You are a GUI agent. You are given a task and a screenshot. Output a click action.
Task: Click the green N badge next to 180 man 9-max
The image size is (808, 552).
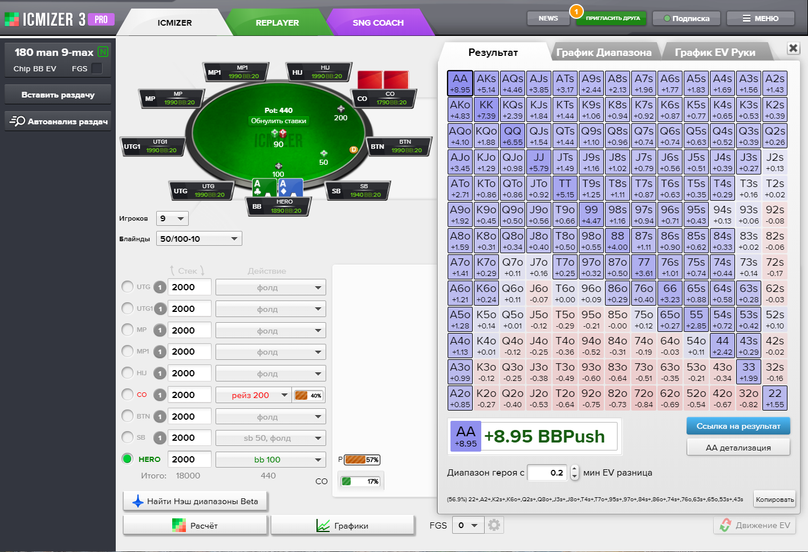(x=103, y=52)
